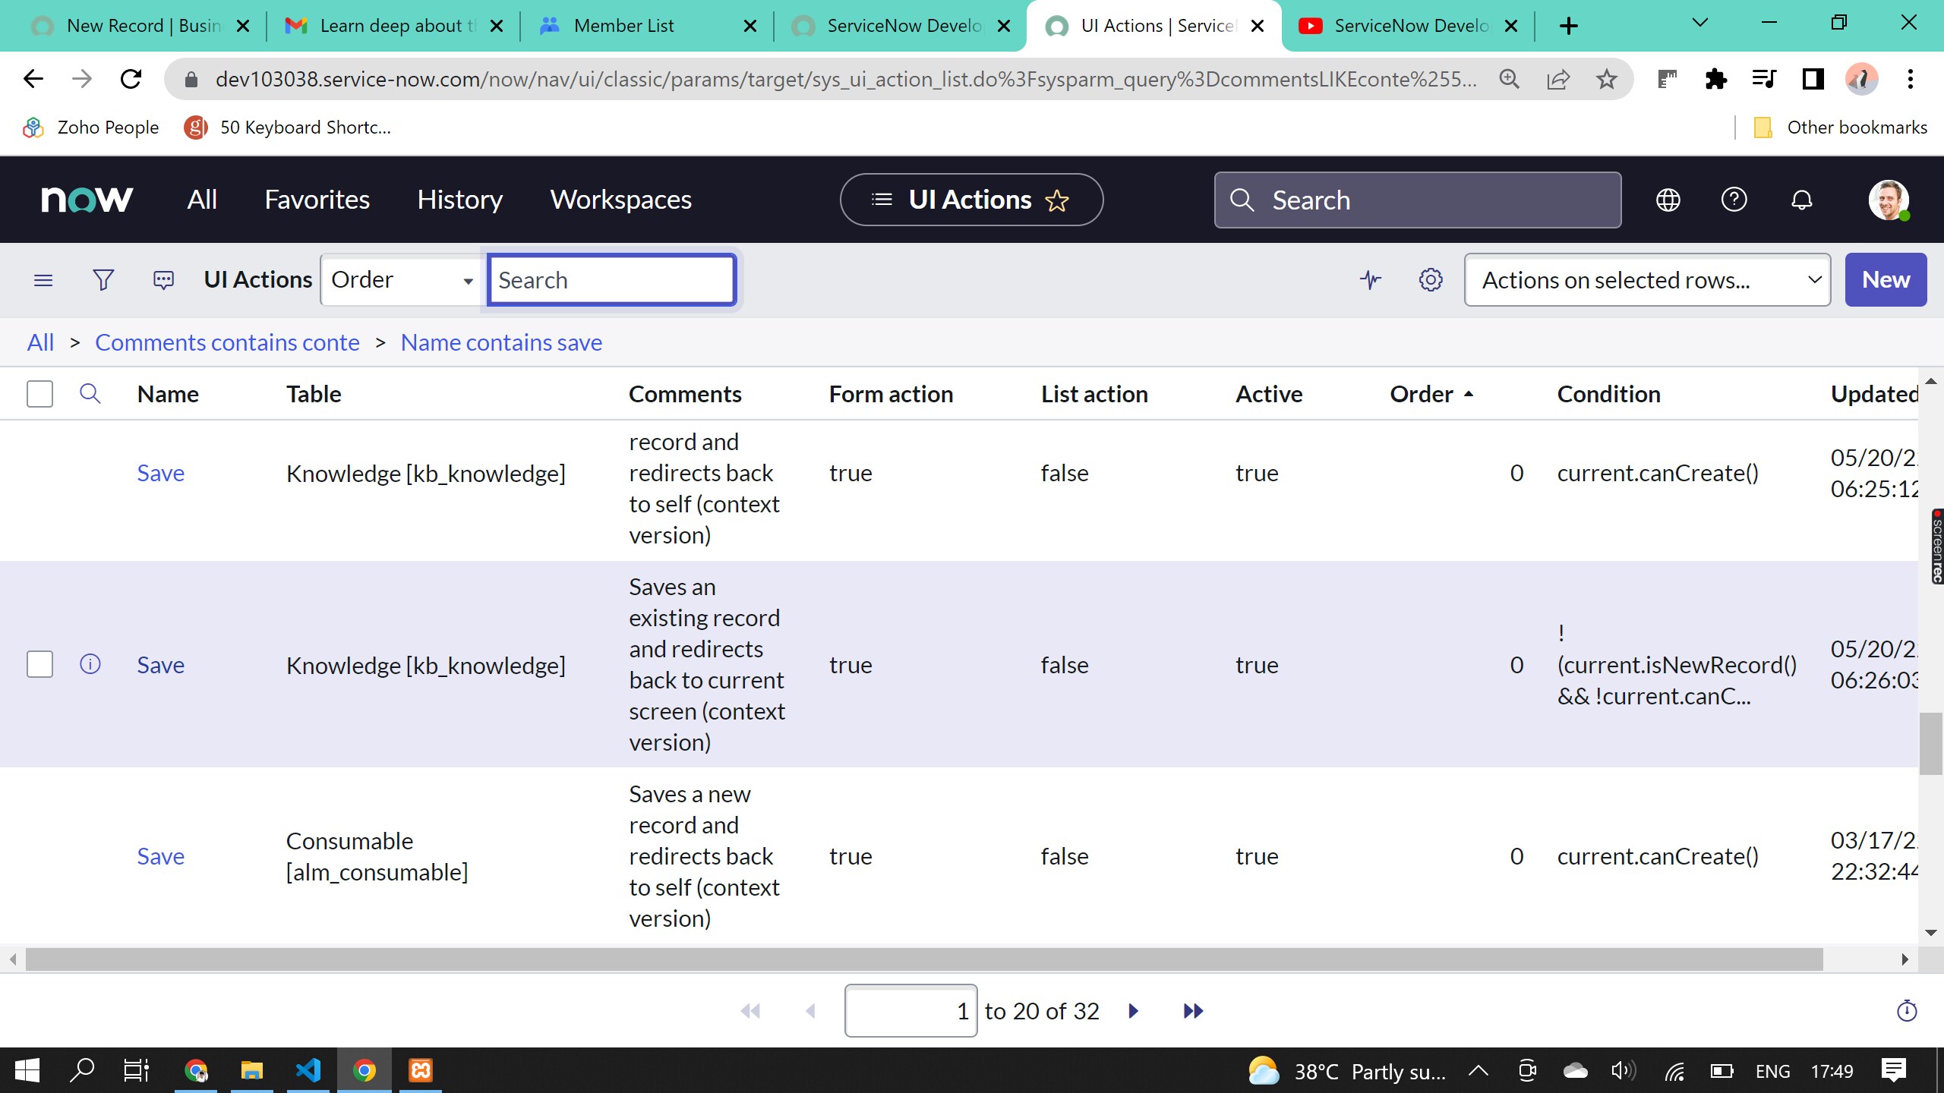Open the Actions on selected rows dropdown
The image size is (1944, 1093).
1646,279
